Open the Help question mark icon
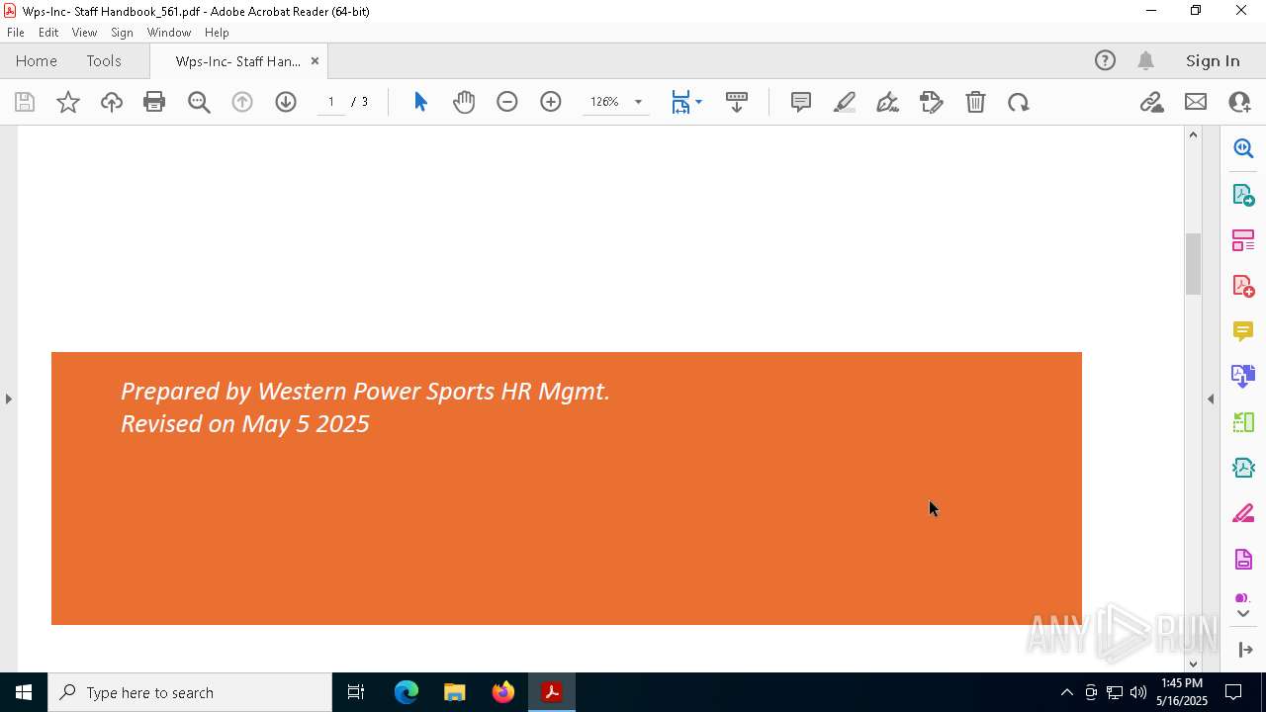 coord(1105,60)
